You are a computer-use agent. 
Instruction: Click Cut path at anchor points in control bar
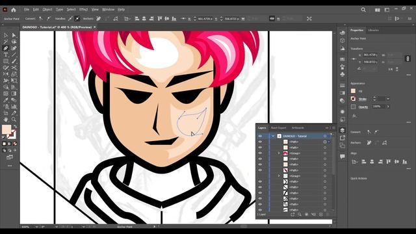pos(116,19)
